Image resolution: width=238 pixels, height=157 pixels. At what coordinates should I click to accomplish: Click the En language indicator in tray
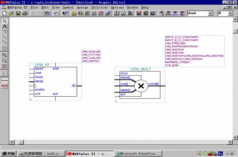[x=220, y=153]
